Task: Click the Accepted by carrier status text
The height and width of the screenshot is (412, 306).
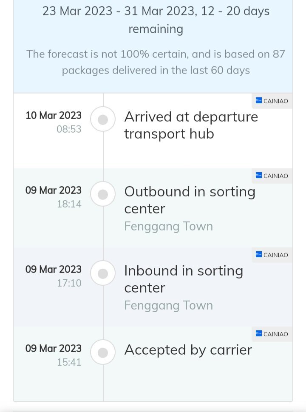Action: [188, 350]
